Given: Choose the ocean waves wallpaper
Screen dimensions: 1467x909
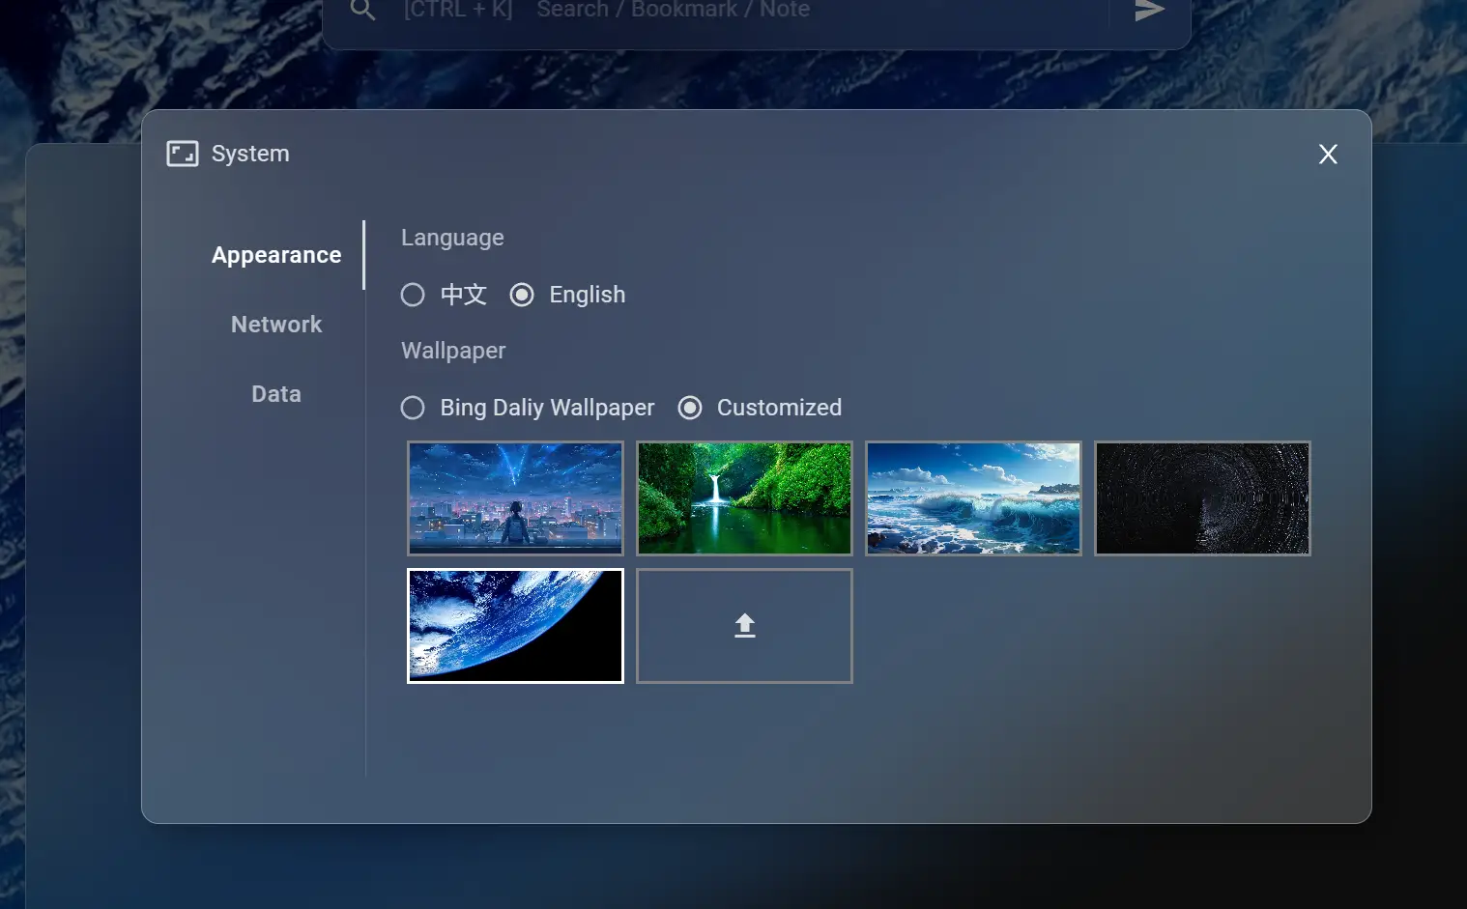Looking at the screenshot, I should pyautogui.click(x=973, y=498).
